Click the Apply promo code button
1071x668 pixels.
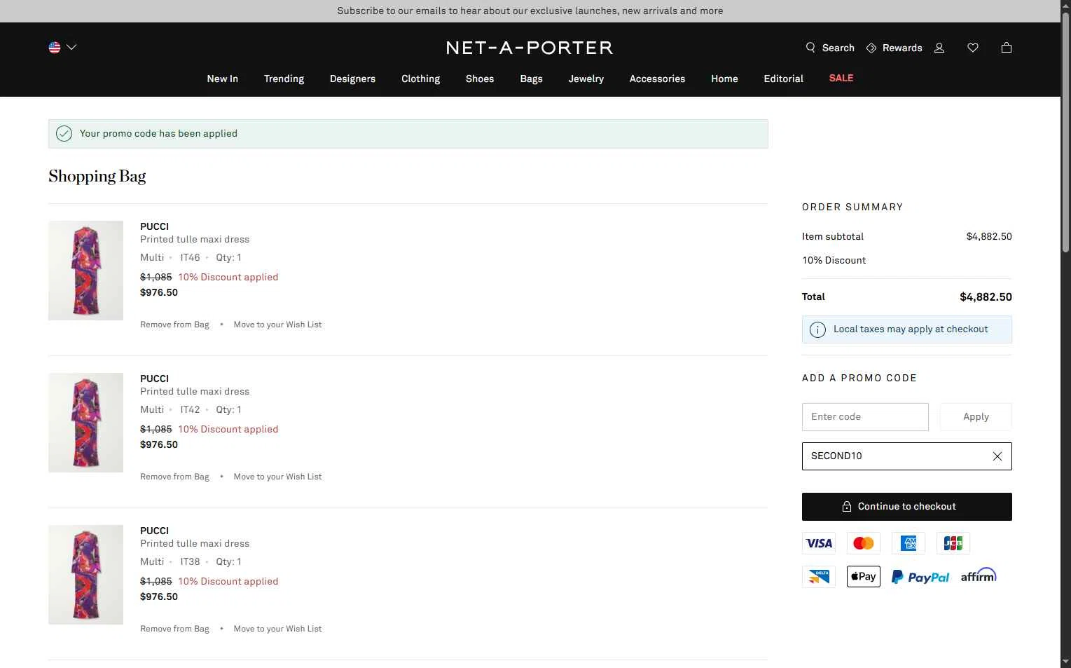pos(976,417)
